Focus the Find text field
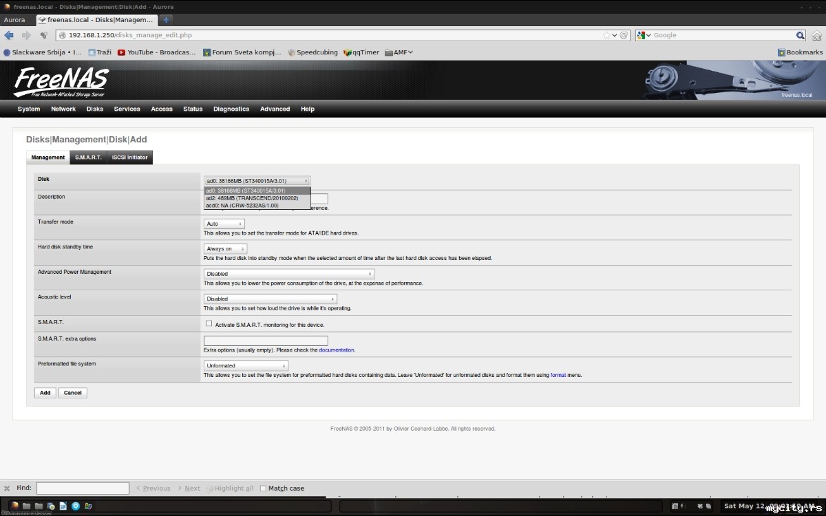This screenshot has height=516, width=826. [x=83, y=488]
